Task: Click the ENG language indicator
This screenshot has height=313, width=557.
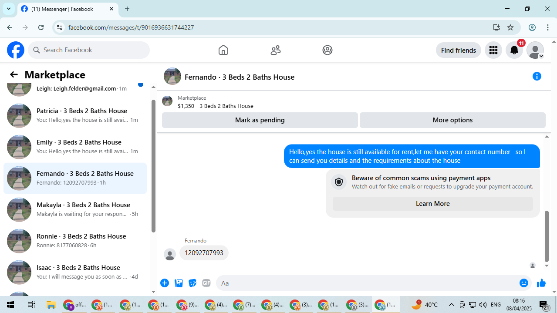Action: [x=496, y=305]
